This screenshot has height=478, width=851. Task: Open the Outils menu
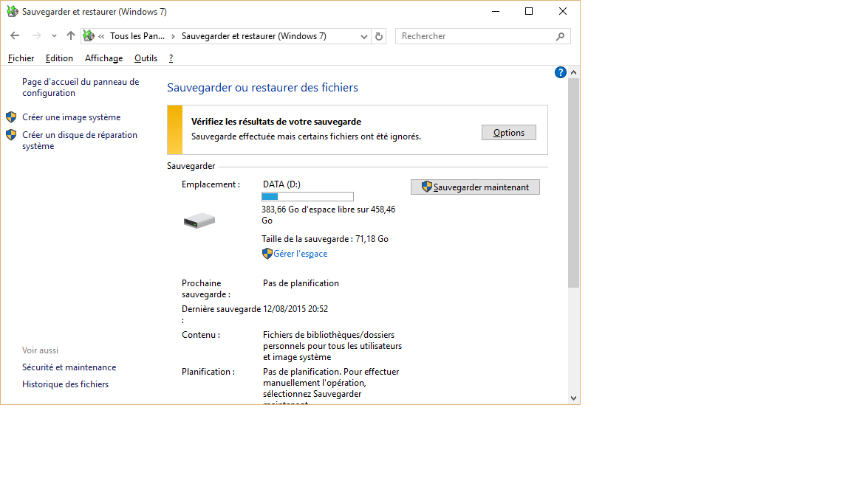(x=146, y=58)
